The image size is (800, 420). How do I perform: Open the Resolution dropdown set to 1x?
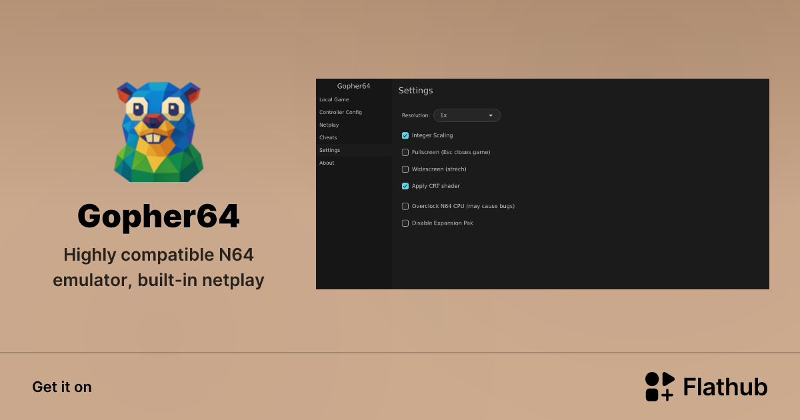(x=467, y=115)
